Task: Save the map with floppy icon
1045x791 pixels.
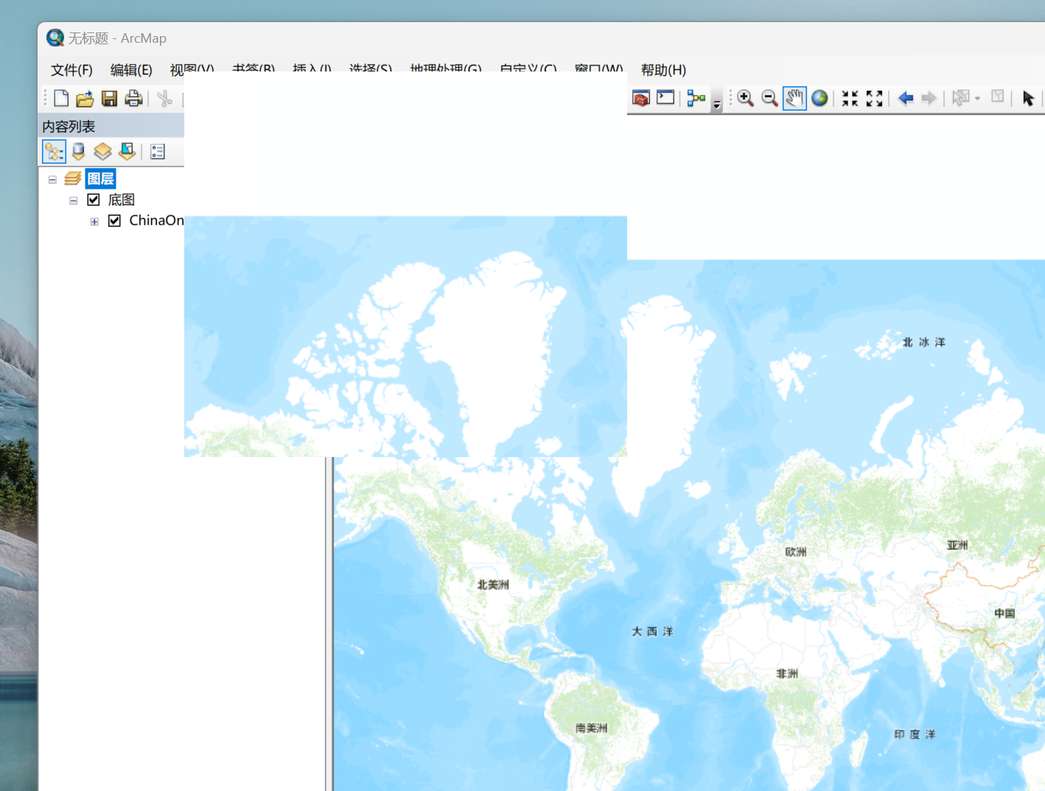Action: tap(109, 98)
